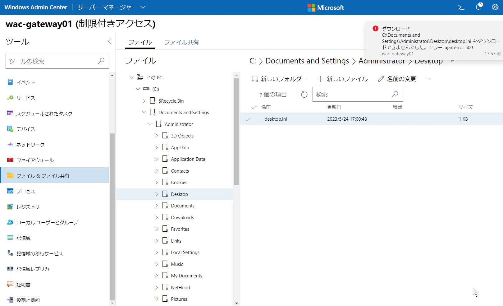Open the プロセス tool
The width and height of the screenshot is (503, 306).
click(55, 191)
